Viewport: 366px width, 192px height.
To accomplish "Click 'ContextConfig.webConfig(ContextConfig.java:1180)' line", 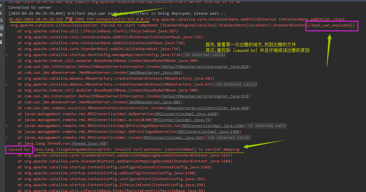I will 107,173.
